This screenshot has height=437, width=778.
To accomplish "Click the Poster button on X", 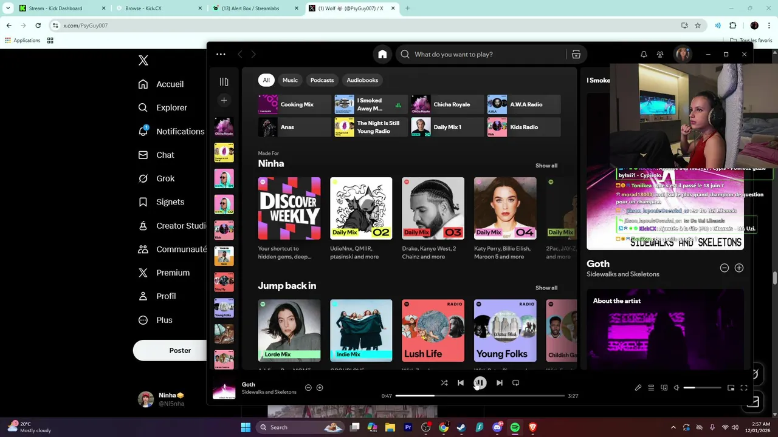I will tap(170, 350).
